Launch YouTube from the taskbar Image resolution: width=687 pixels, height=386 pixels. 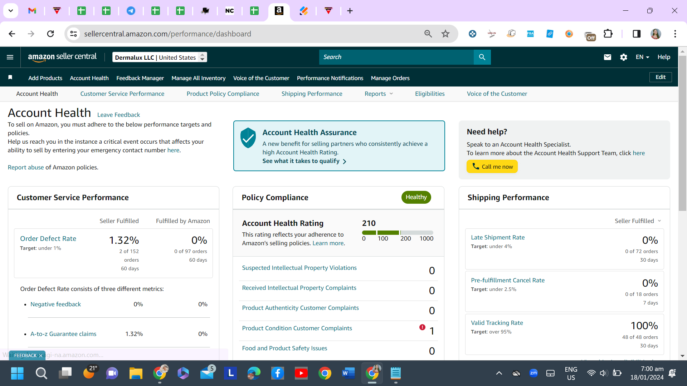click(x=301, y=373)
